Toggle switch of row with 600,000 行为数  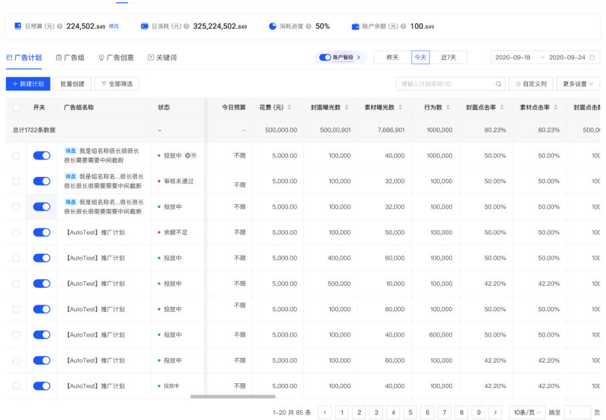point(41,335)
